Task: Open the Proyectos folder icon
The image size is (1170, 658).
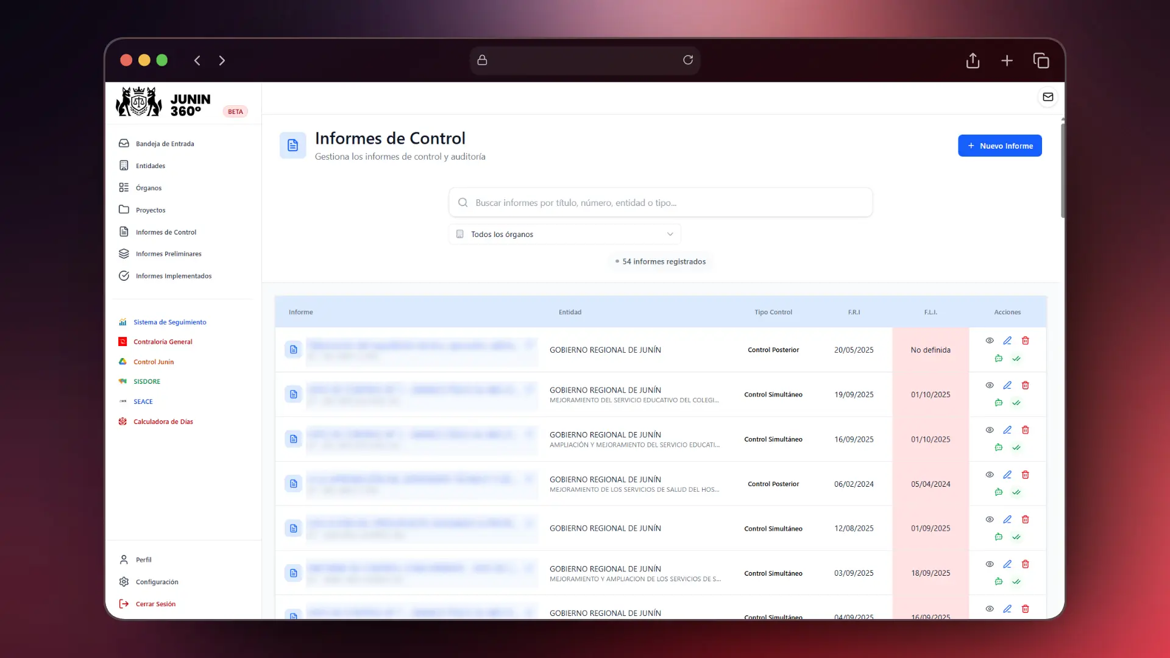Action: tap(124, 210)
